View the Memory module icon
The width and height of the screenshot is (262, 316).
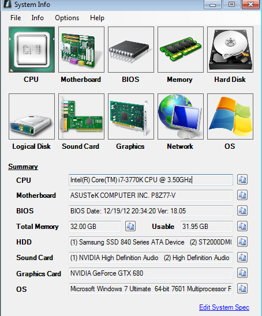click(x=181, y=50)
